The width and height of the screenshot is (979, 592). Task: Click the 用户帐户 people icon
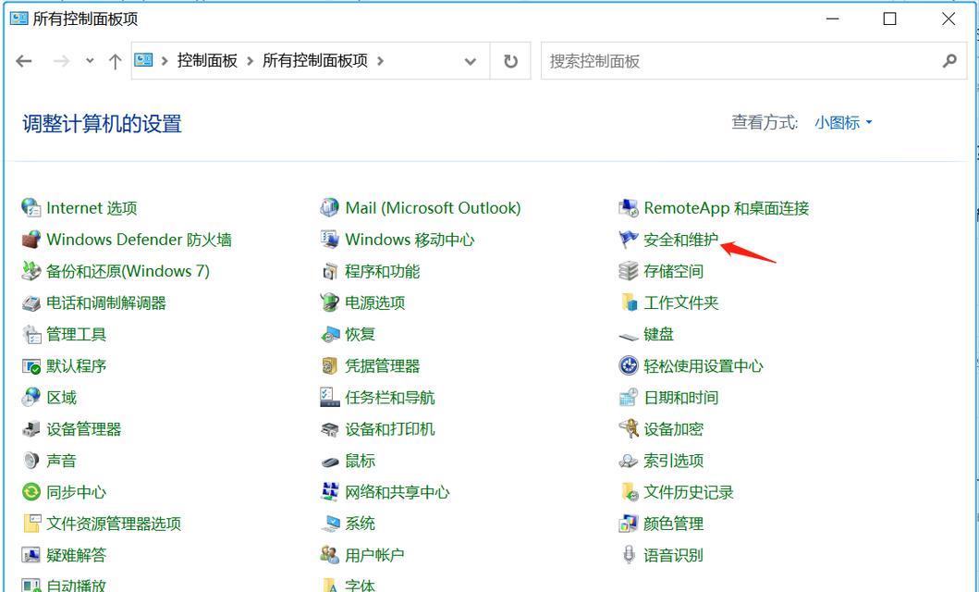[x=330, y=555]
